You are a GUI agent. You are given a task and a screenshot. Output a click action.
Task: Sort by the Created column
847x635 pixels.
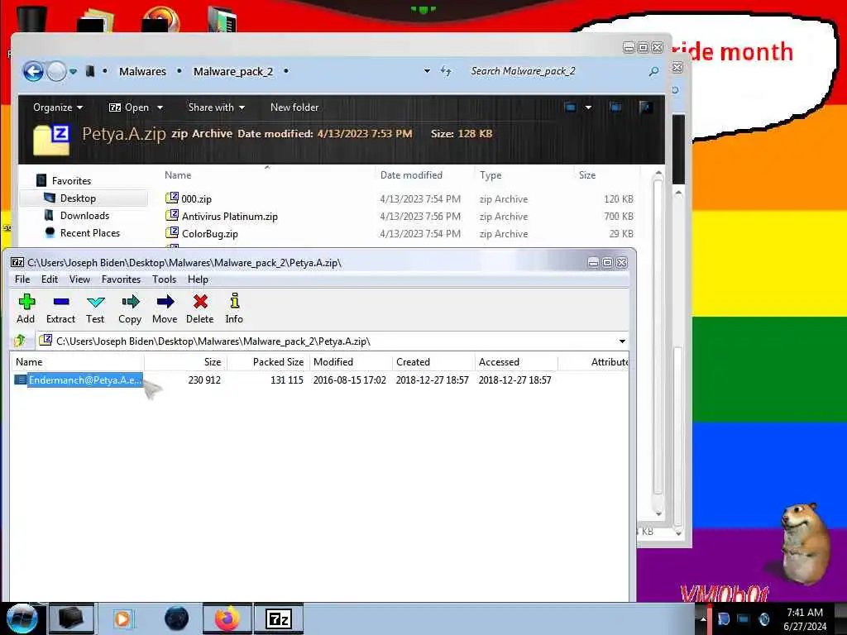[x=433, y=362]
